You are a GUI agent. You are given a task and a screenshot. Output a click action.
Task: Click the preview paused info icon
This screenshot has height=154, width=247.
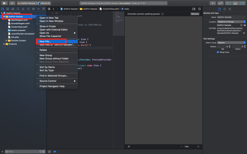162,14
